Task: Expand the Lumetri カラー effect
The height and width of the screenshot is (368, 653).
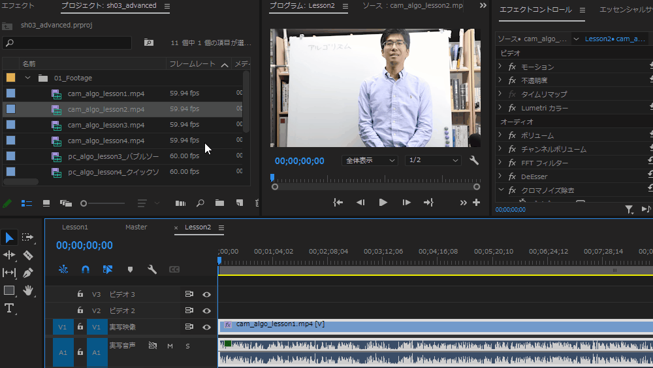Action: [500, 108]
